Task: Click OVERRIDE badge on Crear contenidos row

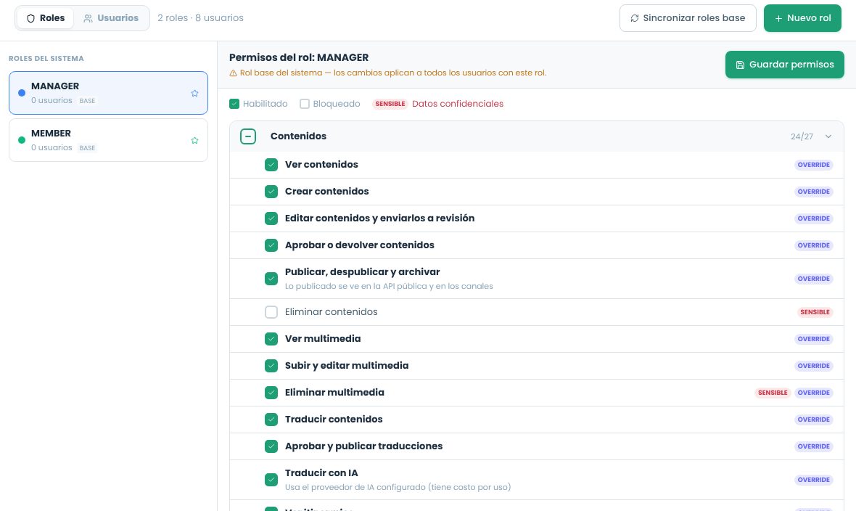Action: (813, 192)
